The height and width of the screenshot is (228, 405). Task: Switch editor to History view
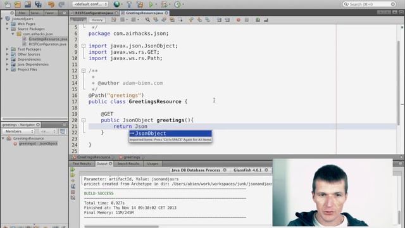(97, 20)
